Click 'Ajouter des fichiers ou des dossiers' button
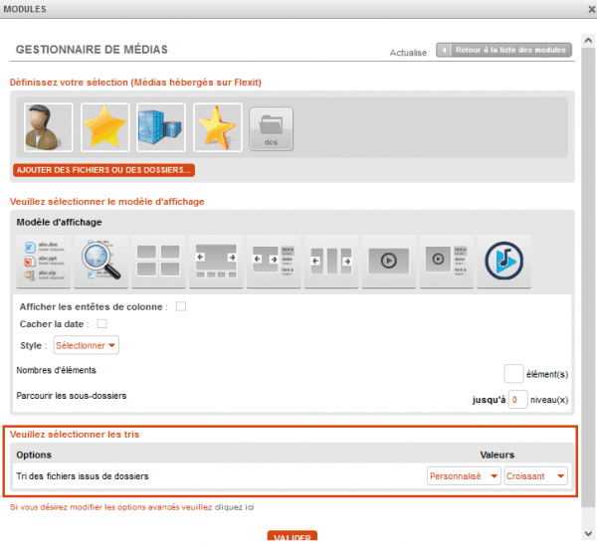This screenshot has height=546, width=597. pyautogui.click(x=103, y=170)
